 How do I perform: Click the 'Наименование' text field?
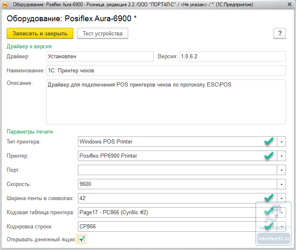pos(166,71)
